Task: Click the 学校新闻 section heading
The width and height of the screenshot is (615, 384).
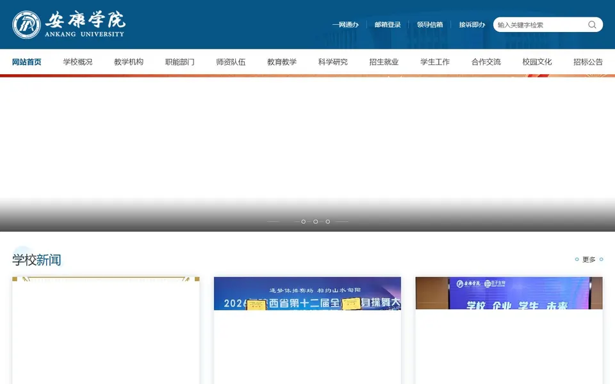Action: (37, 260)
